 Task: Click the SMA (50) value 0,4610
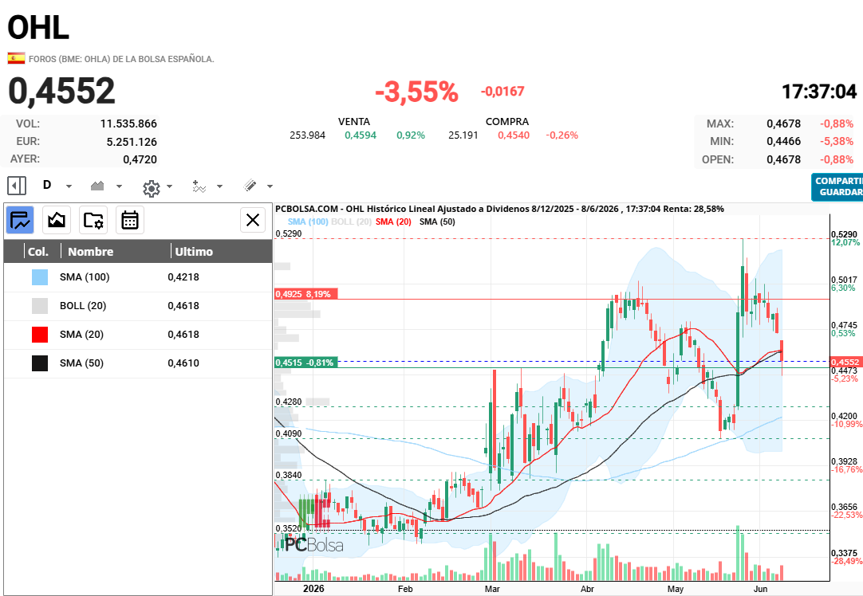pyautogui.click(x=183, y=363)
